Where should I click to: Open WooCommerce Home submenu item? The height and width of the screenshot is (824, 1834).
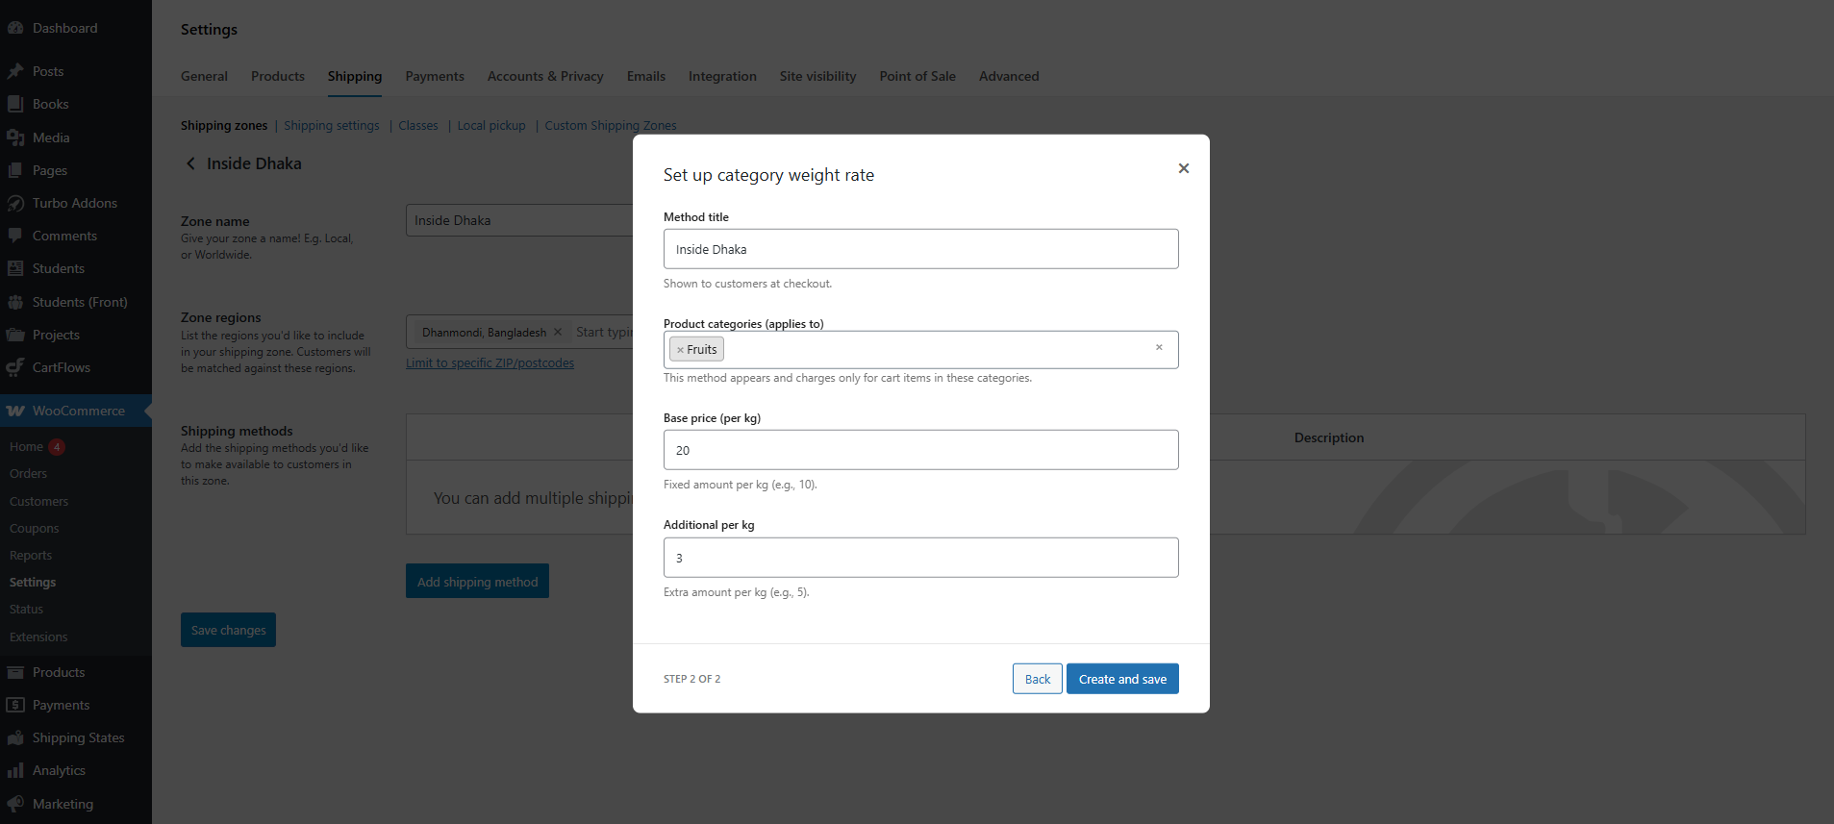[26, 446]
